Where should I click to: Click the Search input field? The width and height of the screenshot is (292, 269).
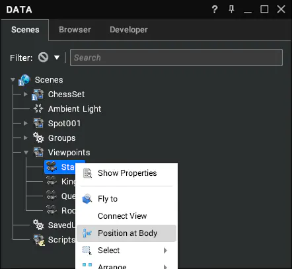[176, 58]
